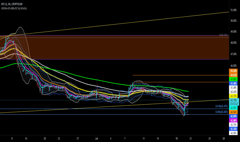Select the white 43.48% price tag
The width and height of the screenshot is (240, 142).
point(233,88)
